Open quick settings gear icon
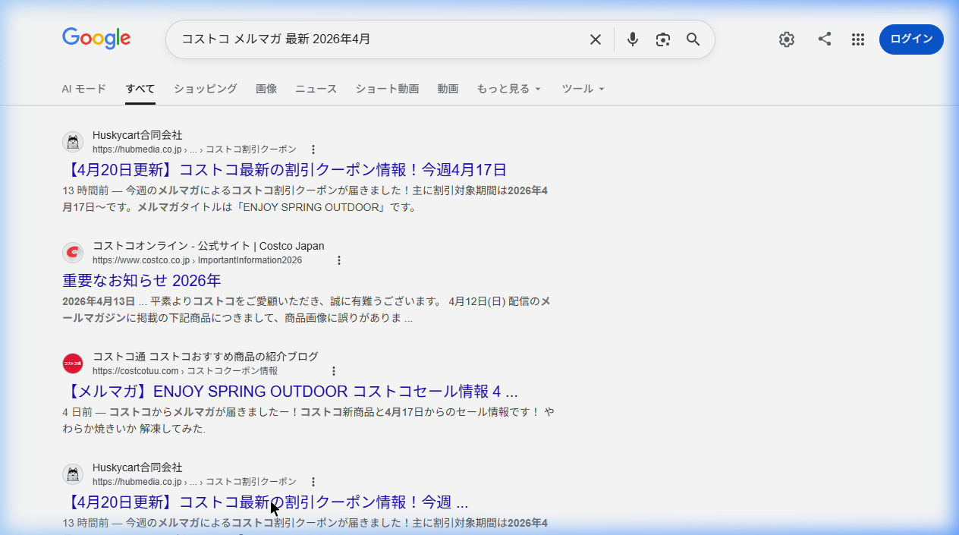The height and width of the screenshot is (535, 959). pyautogui.click(x=787, y=39)
